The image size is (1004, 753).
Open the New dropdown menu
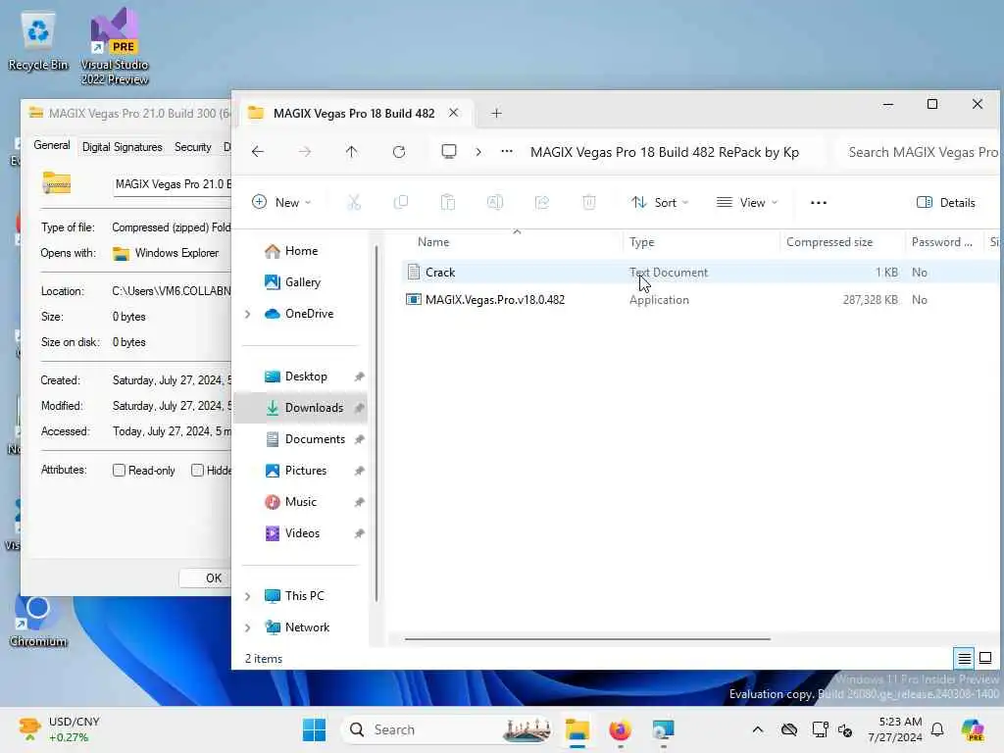pyautogui.click(x=281, y=202)
